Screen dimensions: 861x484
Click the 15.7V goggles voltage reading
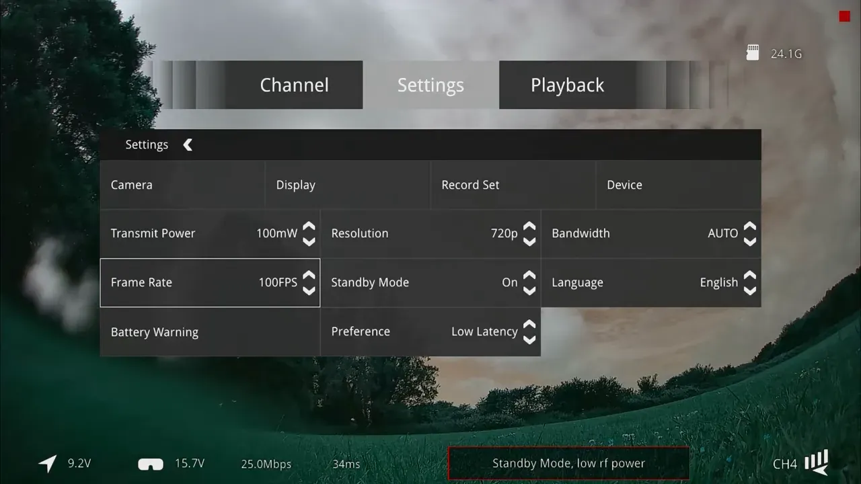click(190, 463)
